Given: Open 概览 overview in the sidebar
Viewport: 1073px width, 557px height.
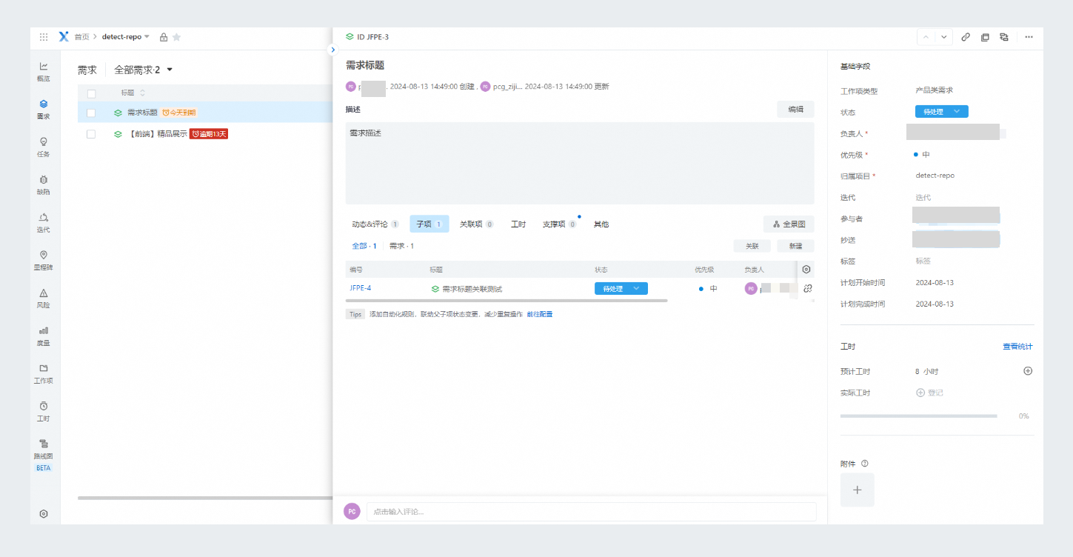Looking at the screenshot, I should tap(44, 72).
